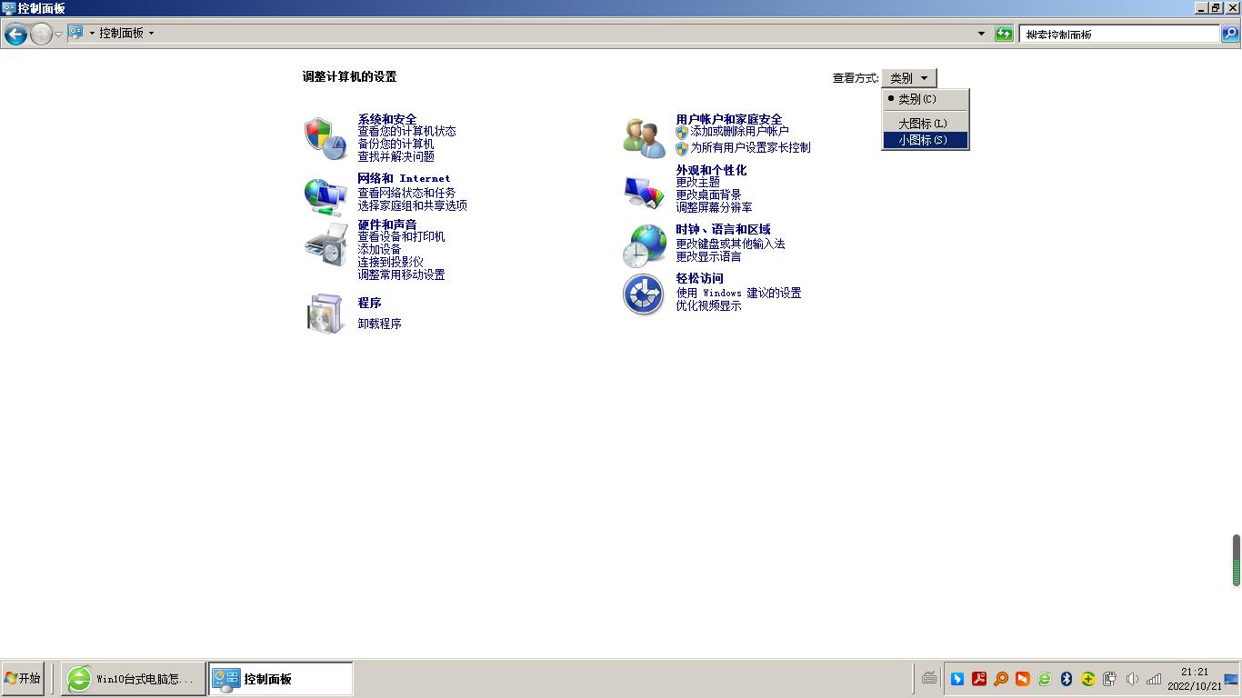Click the volume speaker tray icon
Image resolution: width=1242 pixels, height=698 pixels.
pyautogui.click(x=1132, y=679)
